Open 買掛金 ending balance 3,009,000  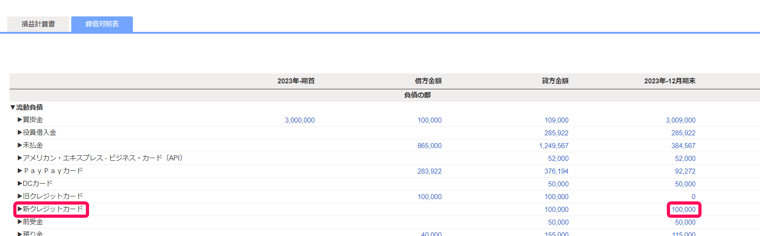coord(681,120)
